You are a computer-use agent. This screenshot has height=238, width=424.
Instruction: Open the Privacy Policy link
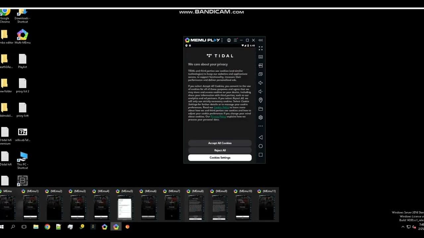click(x=218, y=117)
